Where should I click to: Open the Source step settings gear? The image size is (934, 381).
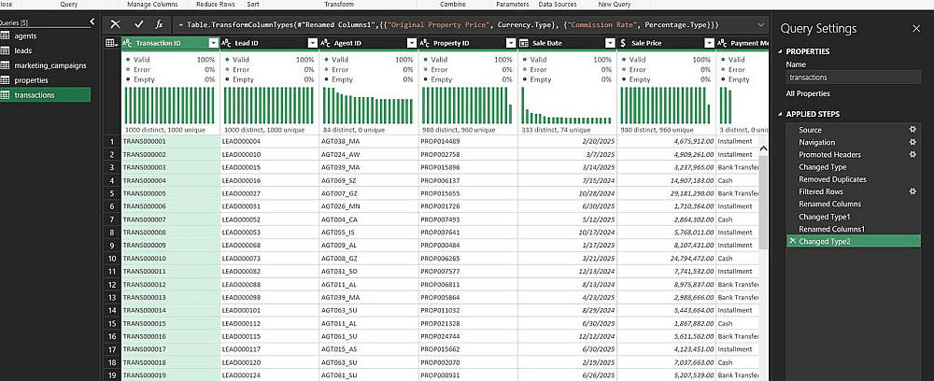click(912, 129)
